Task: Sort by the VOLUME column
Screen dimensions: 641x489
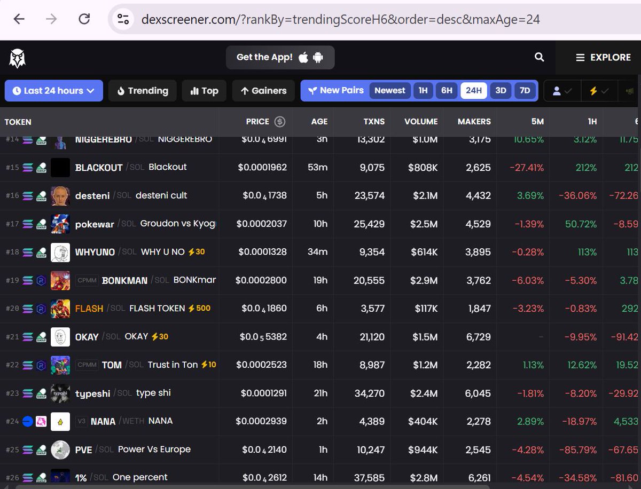Action: pos(421,122)
